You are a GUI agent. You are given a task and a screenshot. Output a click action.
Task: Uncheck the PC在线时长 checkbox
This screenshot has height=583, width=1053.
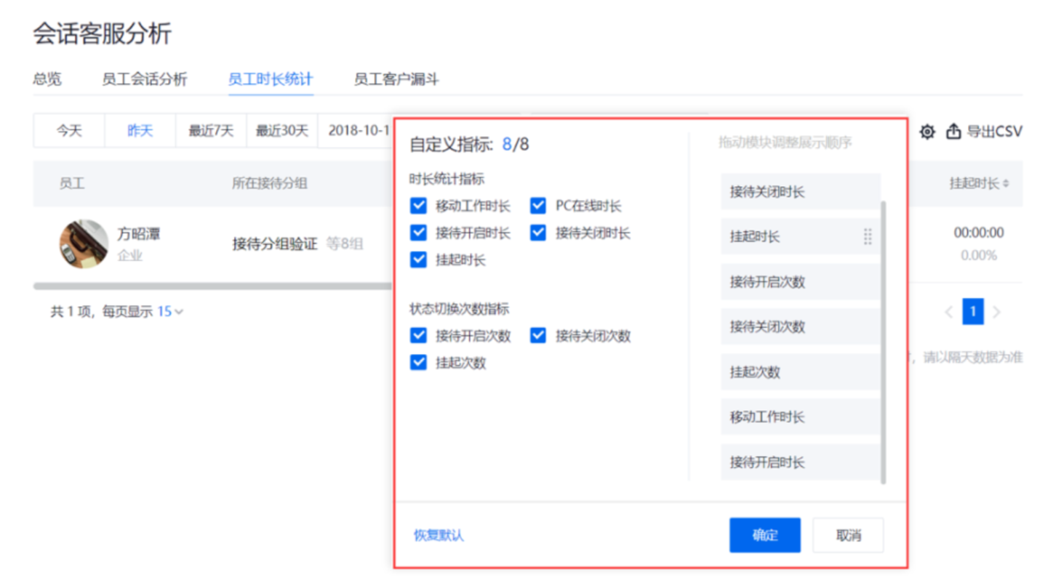click(x=538, y=206)
